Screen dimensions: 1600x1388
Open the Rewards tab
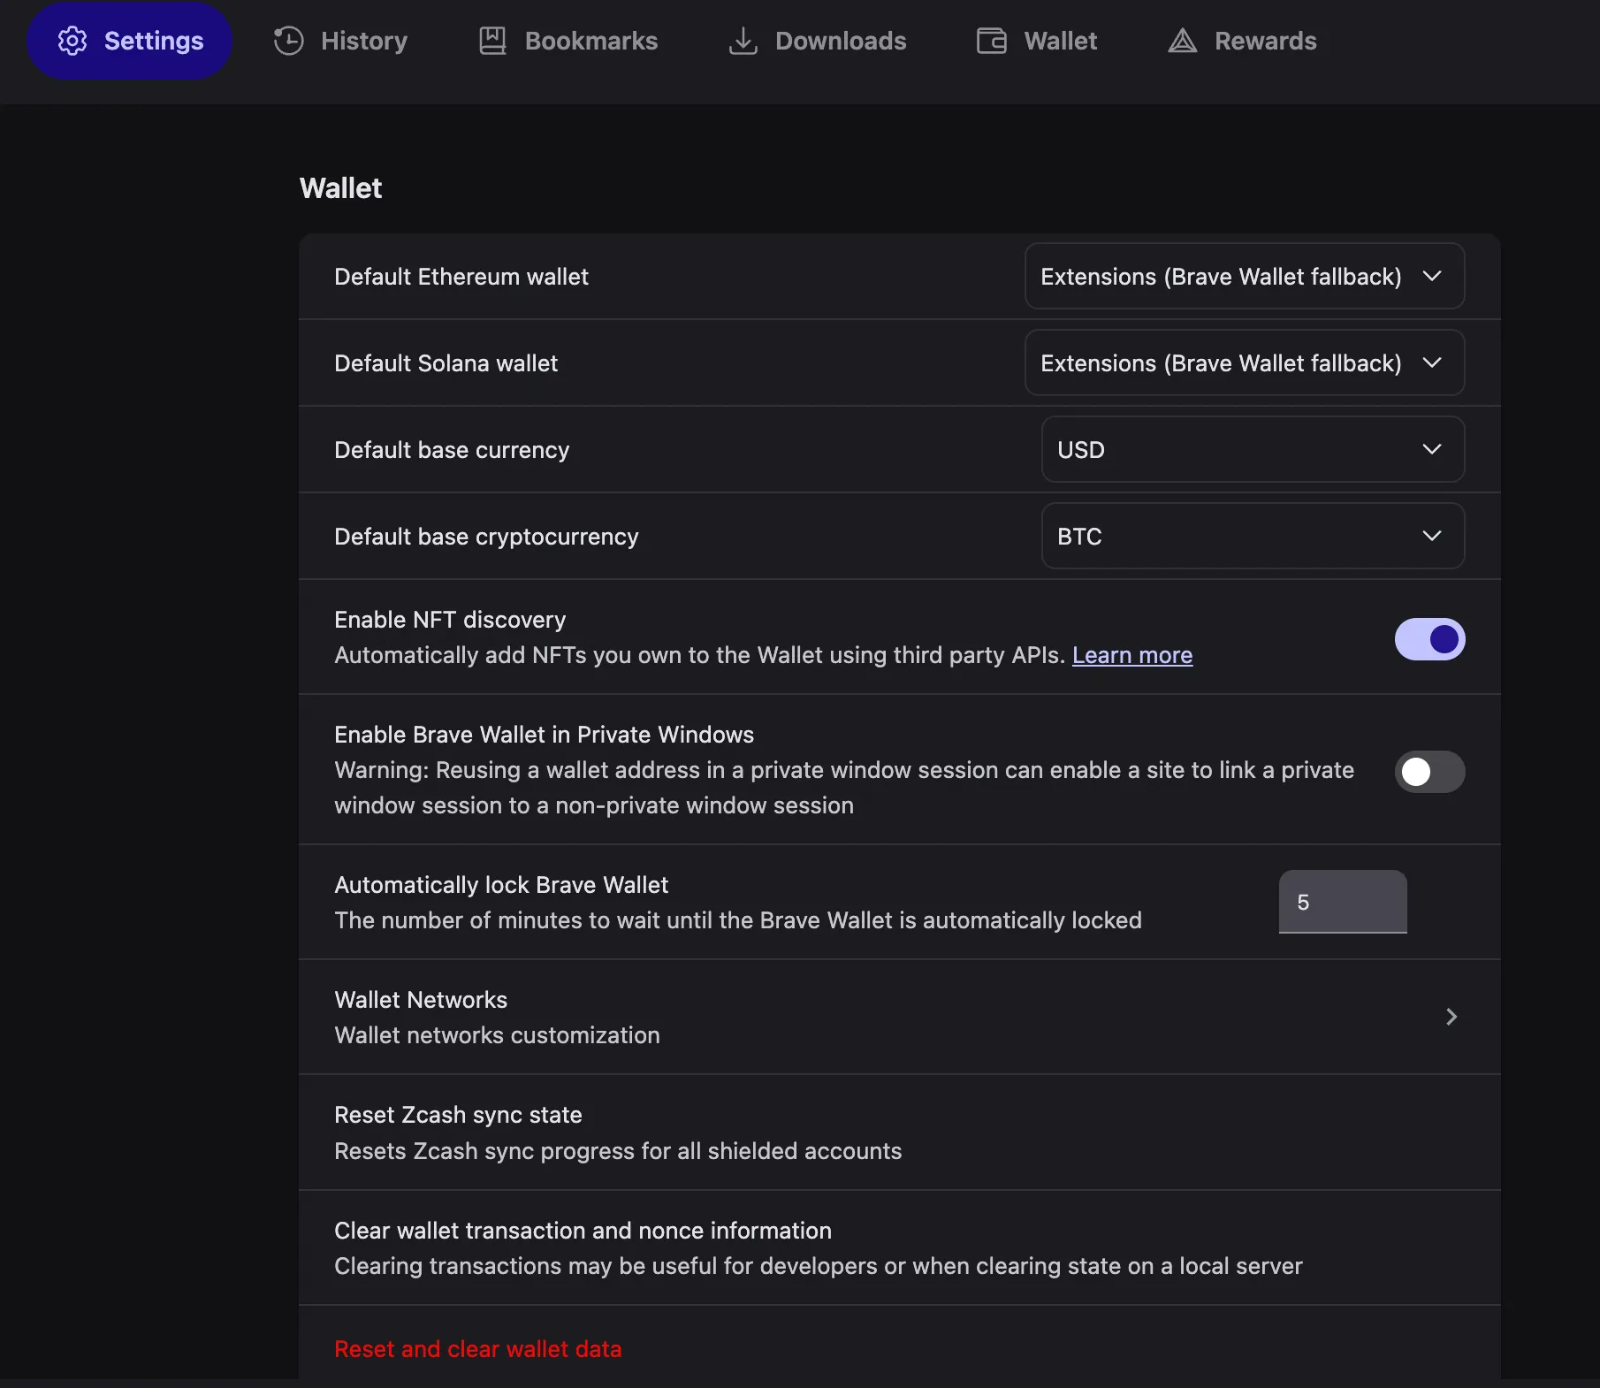(1243, 41)
